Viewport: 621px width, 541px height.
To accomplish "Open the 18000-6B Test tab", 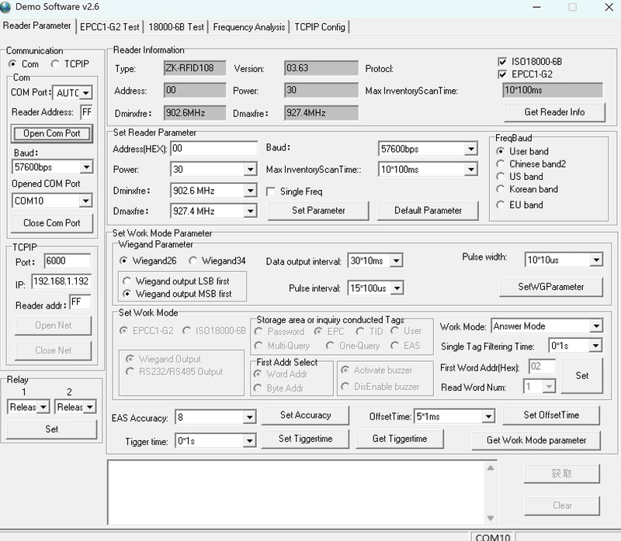I will pos(176,27).
